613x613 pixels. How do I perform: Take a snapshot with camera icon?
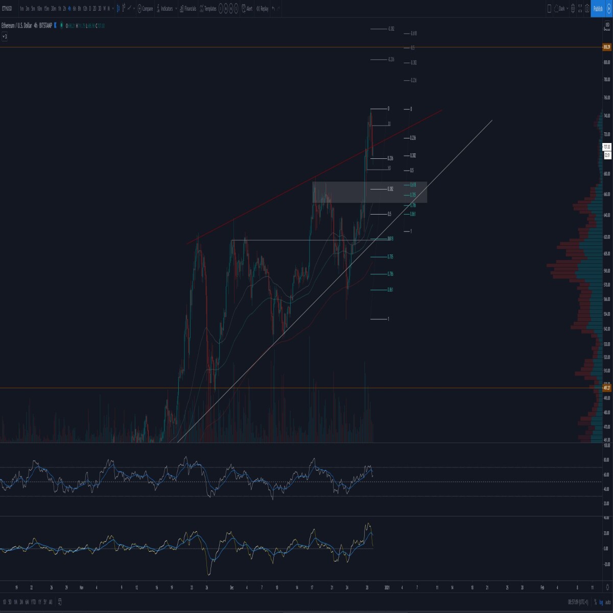[x=587, y=8]
